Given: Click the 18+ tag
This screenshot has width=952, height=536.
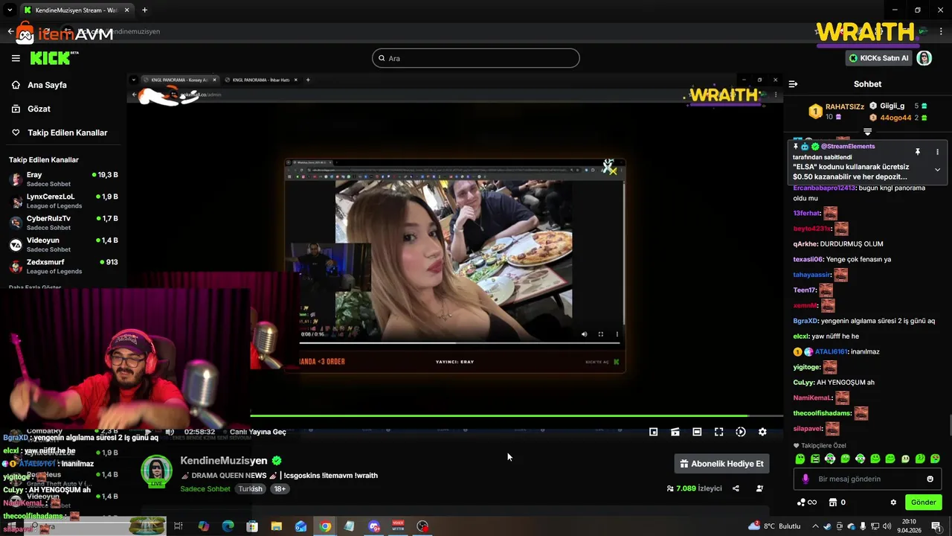Looking at the screenshot, I should (x=280, y=489).
